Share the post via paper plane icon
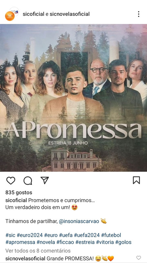The height and width of the screenshot is (263, 147). coord(45,180)
